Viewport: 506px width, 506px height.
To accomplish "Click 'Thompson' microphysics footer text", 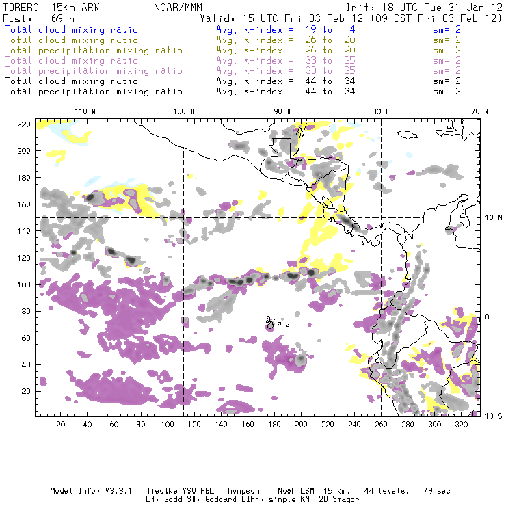I will click(x=241, y=492).
